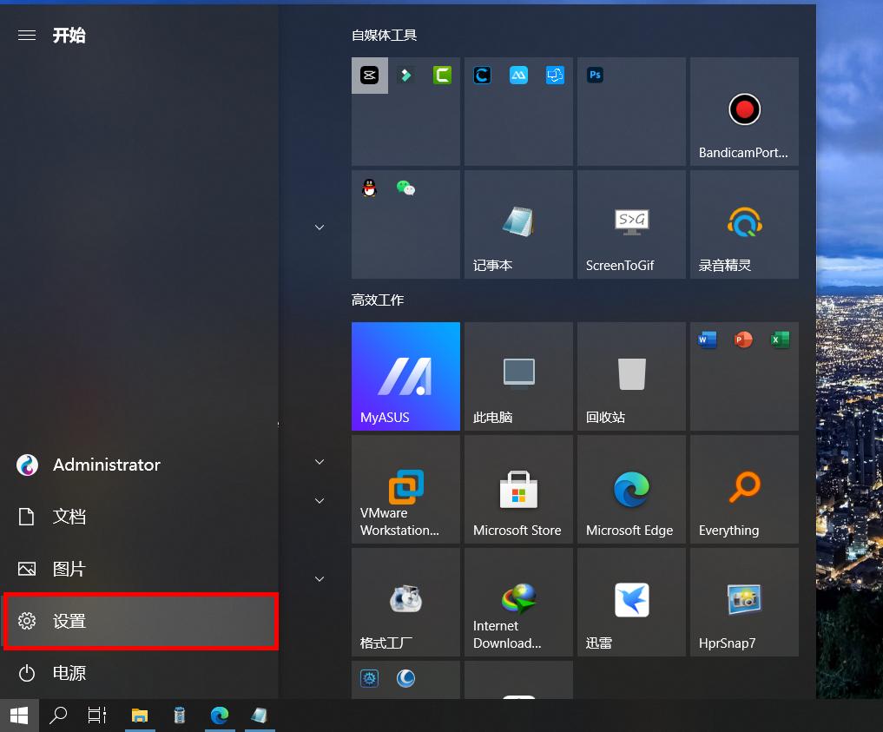This screenshot has width=883, height=732.
Task: Collapse the 自媒体工具 tile folder
Action: tap(320, 227)
